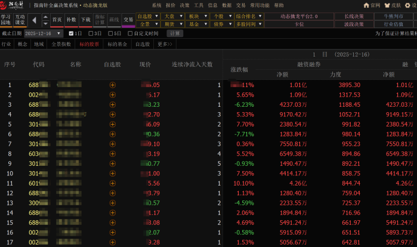Check the 5日 checkbox
The height and width of the screenshot is (247, 417).
tap(110, 33)
